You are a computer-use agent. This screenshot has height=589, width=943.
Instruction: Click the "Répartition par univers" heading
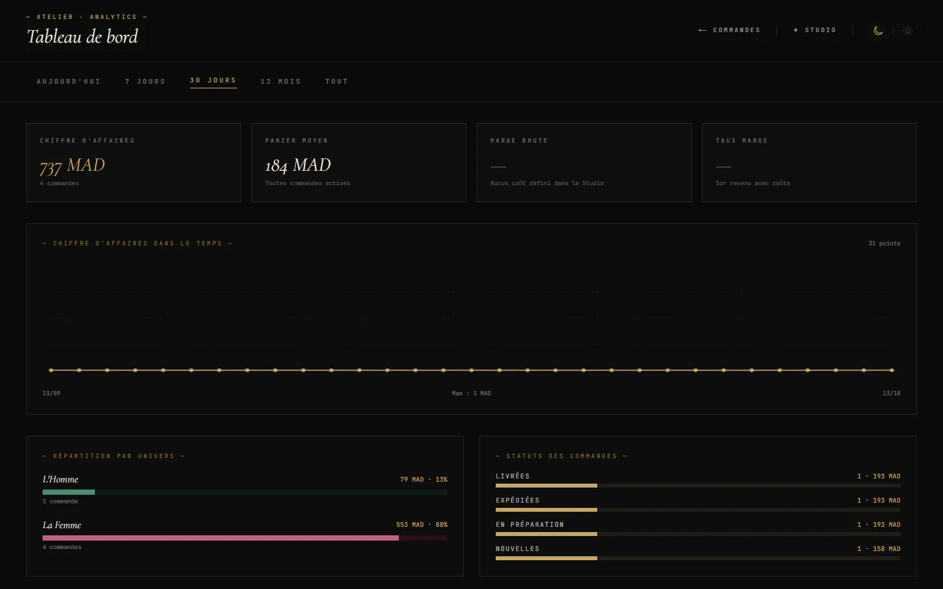pos(113,456)
